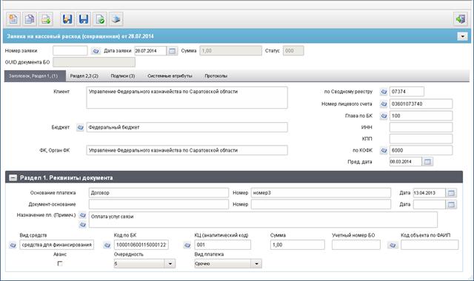The width and height of the screenshot is (474, 281).
Task: Click the Документ-основание input field
Action: point(158,204)
